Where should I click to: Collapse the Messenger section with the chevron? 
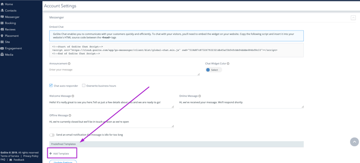[353, 18]
